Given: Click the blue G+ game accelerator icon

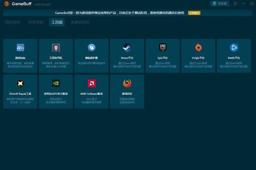Looking at the screenshot, I should (x=20, y=48).
